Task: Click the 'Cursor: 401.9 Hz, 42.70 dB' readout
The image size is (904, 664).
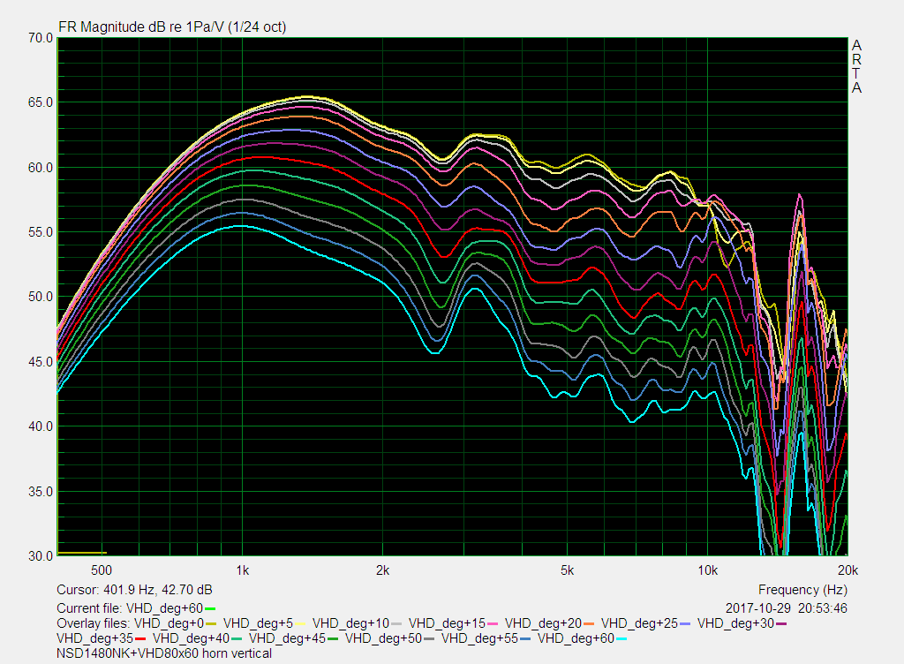Action: pos(134,590)
